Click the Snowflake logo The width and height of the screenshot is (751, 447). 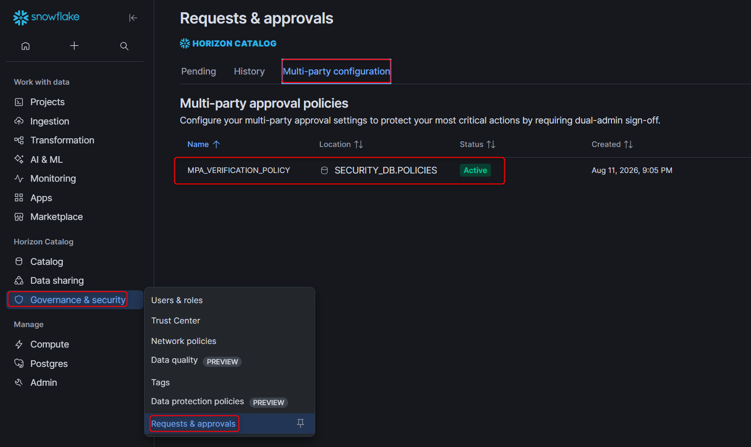click(x=46, y=17)
